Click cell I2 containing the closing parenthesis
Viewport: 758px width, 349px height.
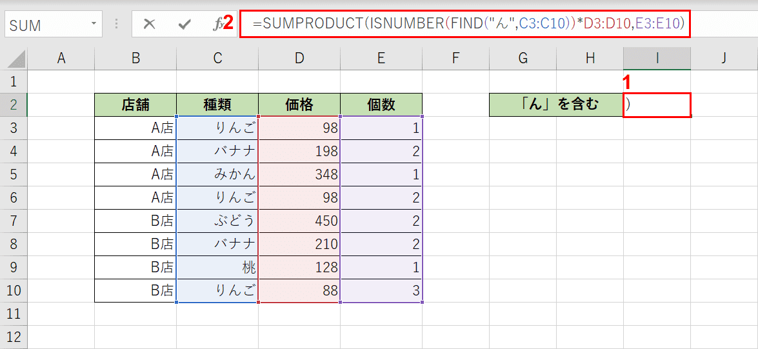[657, 105]
